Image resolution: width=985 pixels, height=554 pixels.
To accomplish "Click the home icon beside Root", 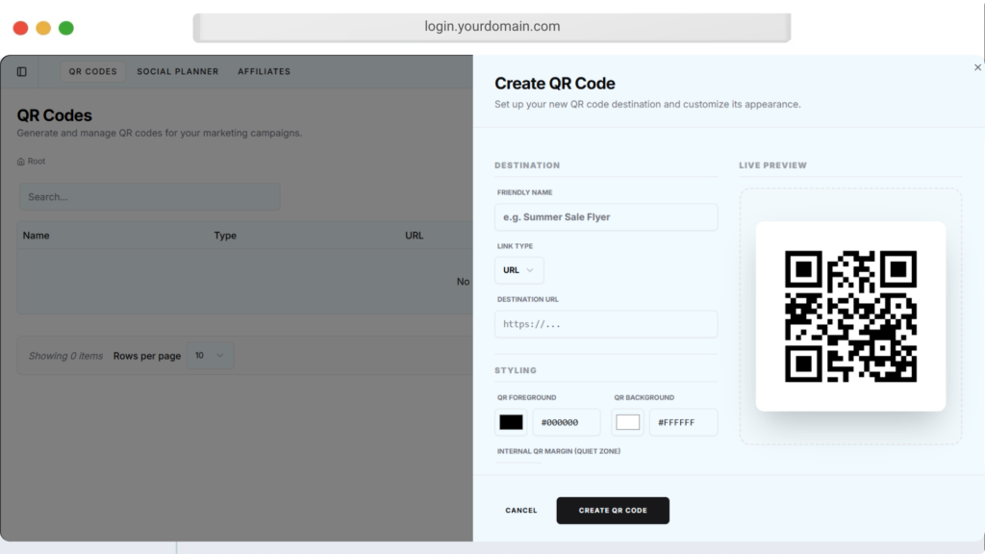I will tap(21, 162).
